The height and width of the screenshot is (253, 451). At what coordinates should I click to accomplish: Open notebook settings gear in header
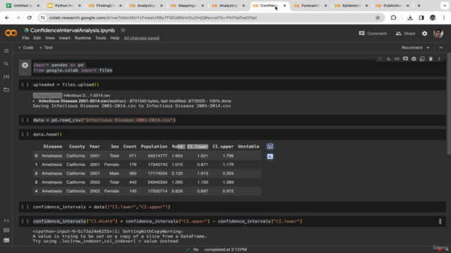[424, 34]
